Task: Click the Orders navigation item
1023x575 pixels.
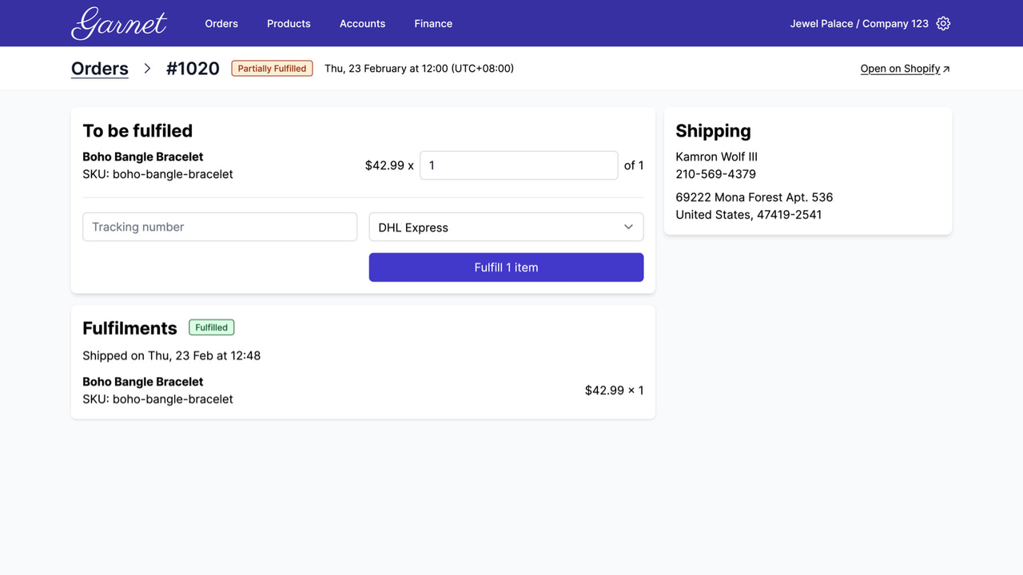Action: click(x=221, y=23)
